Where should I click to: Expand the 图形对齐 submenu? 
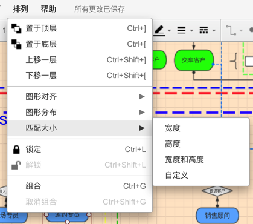click(x=80, y=97)
